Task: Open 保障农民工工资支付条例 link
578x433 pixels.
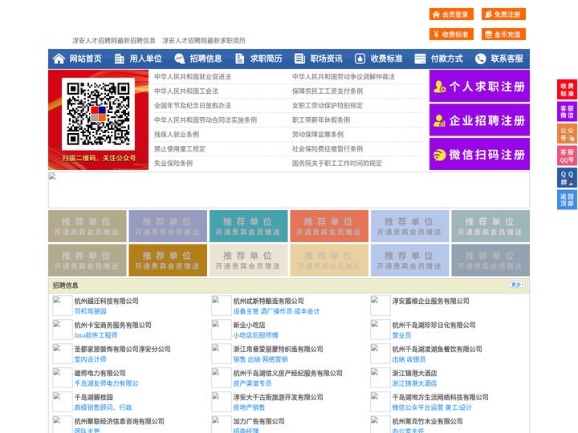Action: pyautogui.click(x=328, y=91)
